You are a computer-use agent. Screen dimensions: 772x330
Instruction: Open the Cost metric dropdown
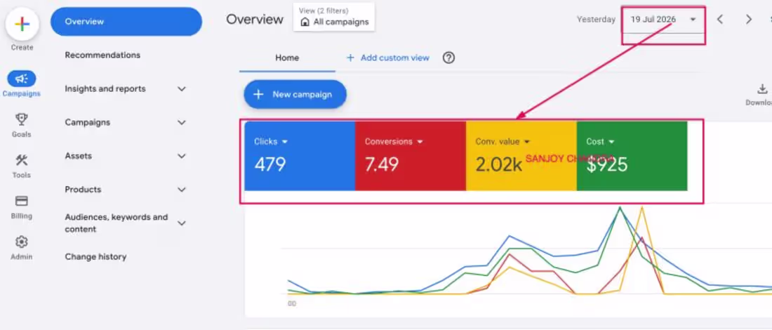[x=600, y=141]
